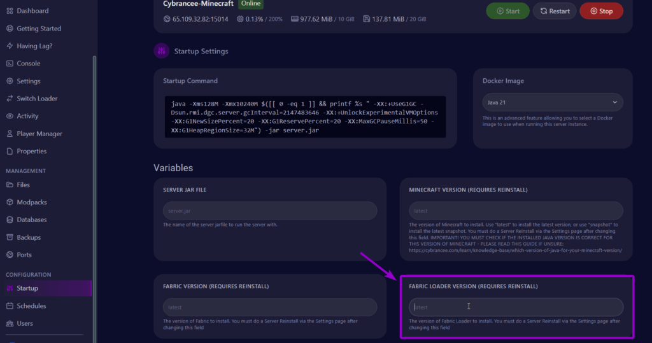
Task: Click the Having Lag lightning icon
Action: click(10, 46)
